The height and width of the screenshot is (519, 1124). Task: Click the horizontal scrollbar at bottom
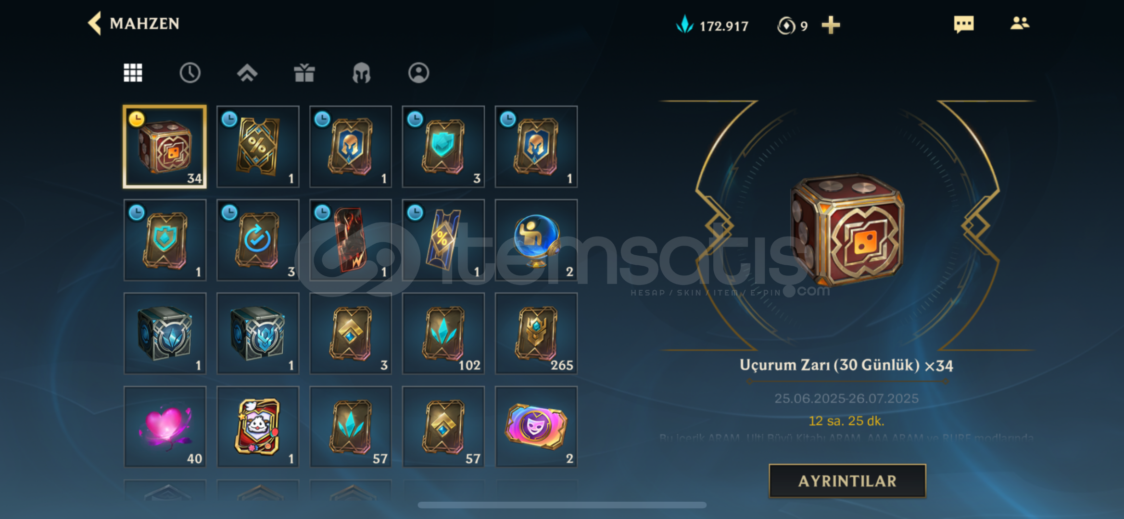tap(562, 505)
